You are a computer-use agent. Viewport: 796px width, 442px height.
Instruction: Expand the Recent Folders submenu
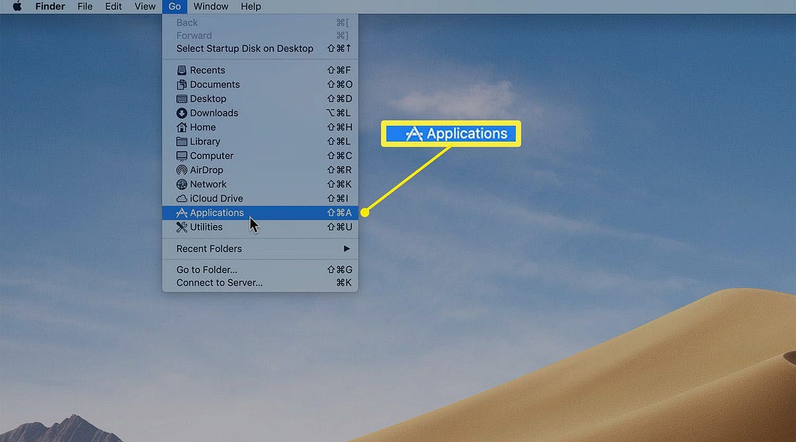click(x=208, y=248)
